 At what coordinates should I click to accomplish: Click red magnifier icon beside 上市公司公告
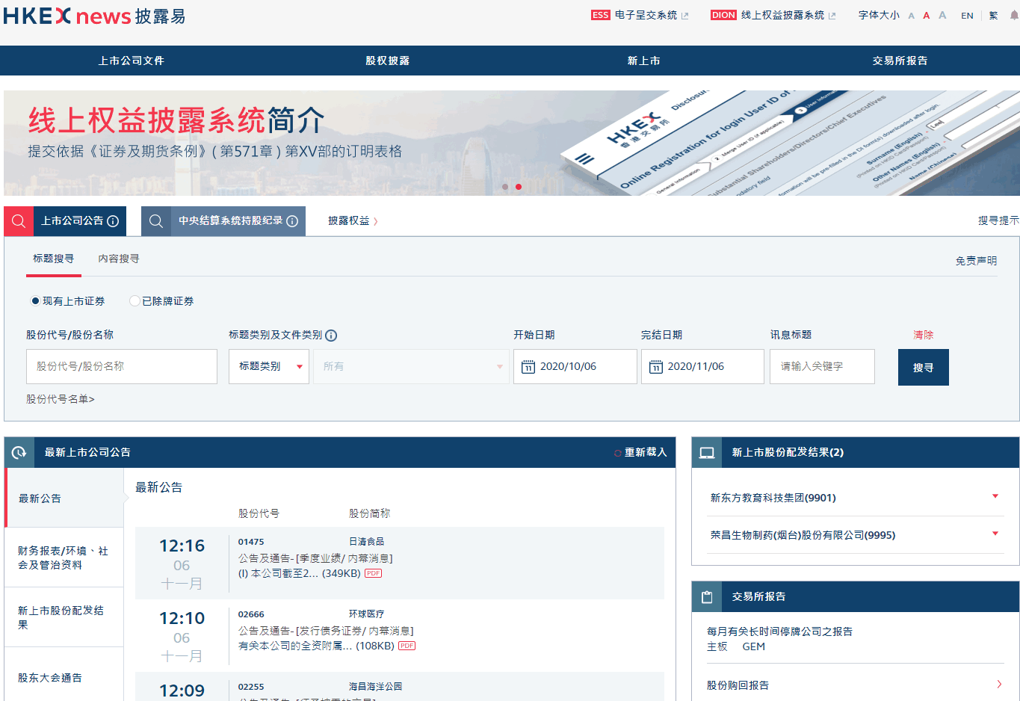[x=19, y=221]
